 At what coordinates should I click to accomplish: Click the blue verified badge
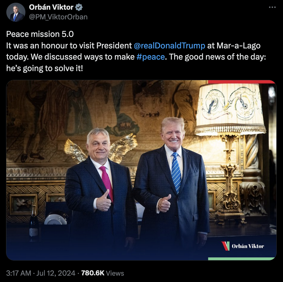click(x=79, y=7)
